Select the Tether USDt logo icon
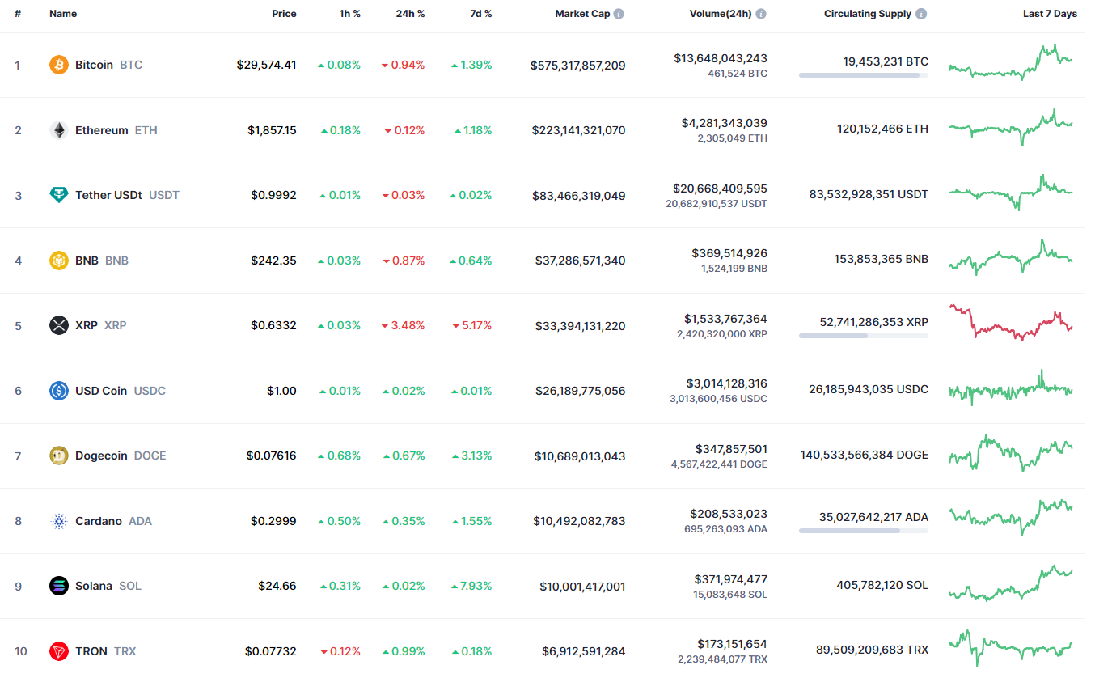This screenshot has height=678, width=1112. (x=58, y=195)
